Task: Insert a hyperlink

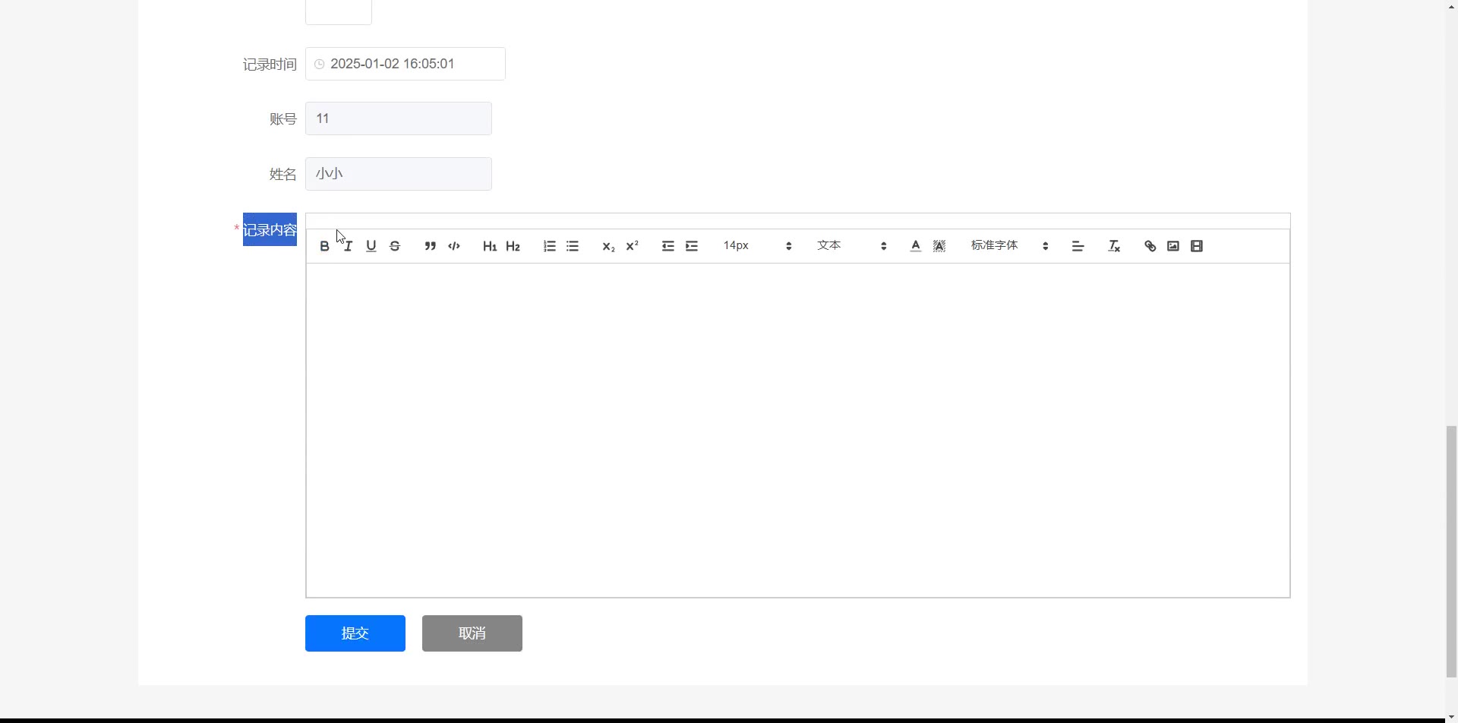Action: tap(1150, 246)
